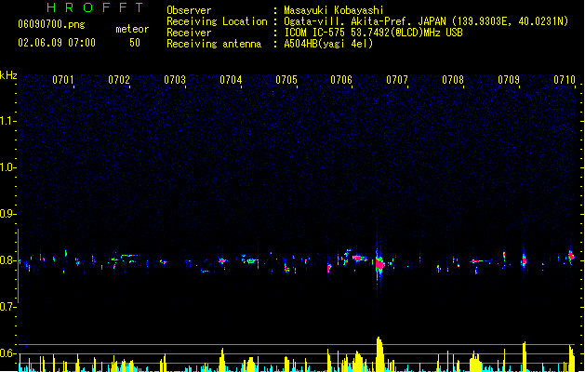Click the tallest yellow power peak before 0707

tap(379, 353)
